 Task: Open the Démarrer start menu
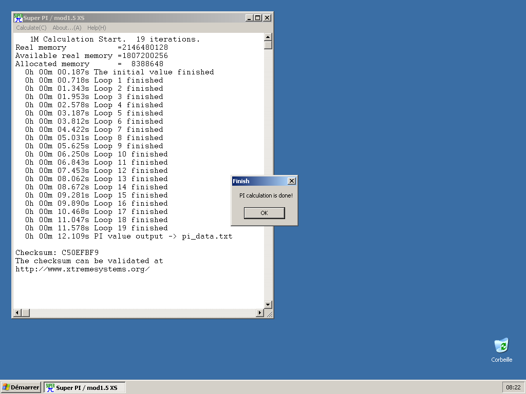pos(21,387)
